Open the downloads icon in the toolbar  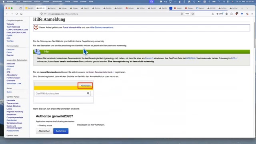pyautogui.click(x=212, y=14)
